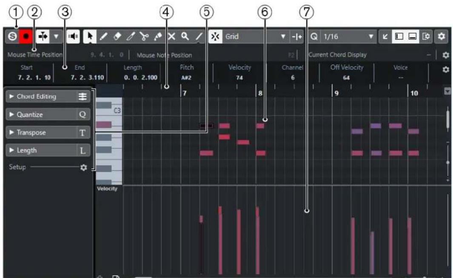
Task: Edit the End value 7.2.3.110
Action: click(87, 77)
